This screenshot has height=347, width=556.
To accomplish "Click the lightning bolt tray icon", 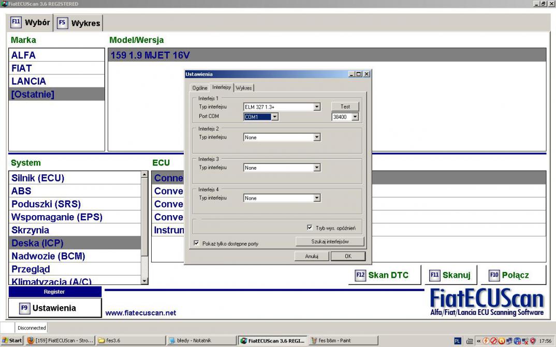I will click(486, 341).
